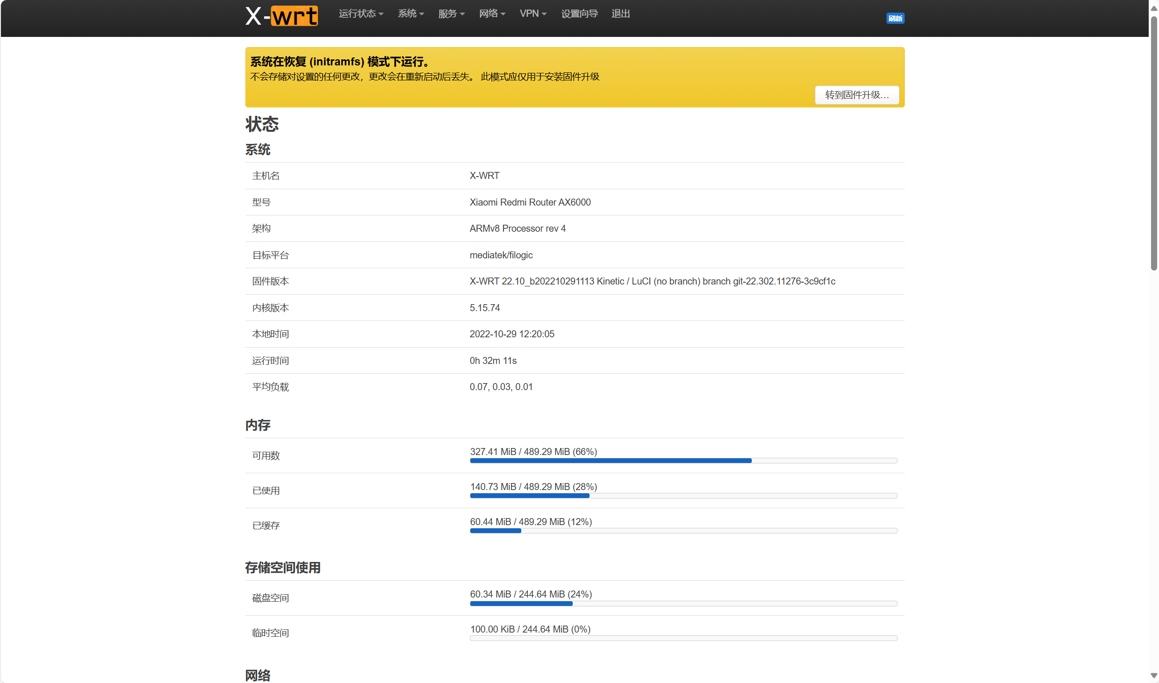The image size is (1159, 683).
Task: Click the X-wrt logo
Action: (x=281, y=16)
